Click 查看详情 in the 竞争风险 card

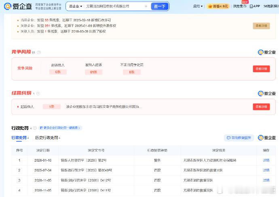(x=261, y=69)
